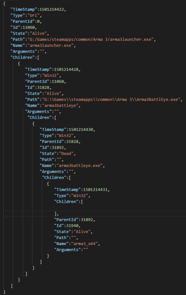Click the TimeStamp value 1501214430
This screenshot has height=295, width=186.
tap(81, 129)
